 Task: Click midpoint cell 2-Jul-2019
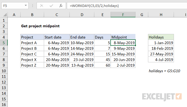pyautogui.click(x=123, y=65)
